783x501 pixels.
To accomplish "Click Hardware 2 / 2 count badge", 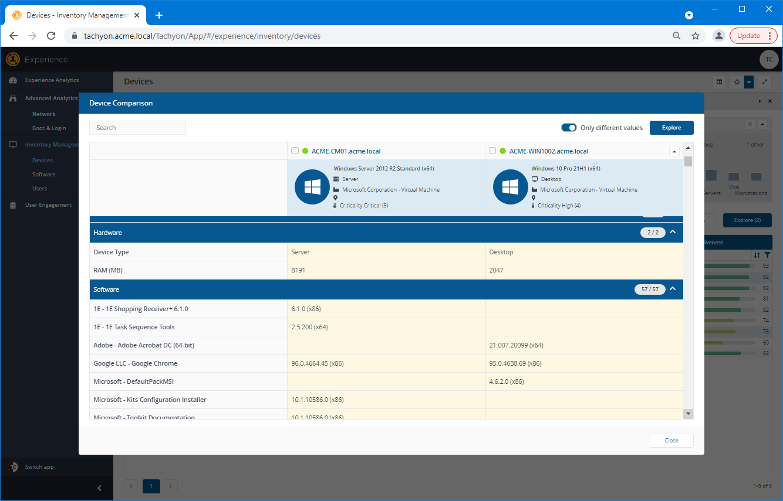I will [x=653, y=233].
